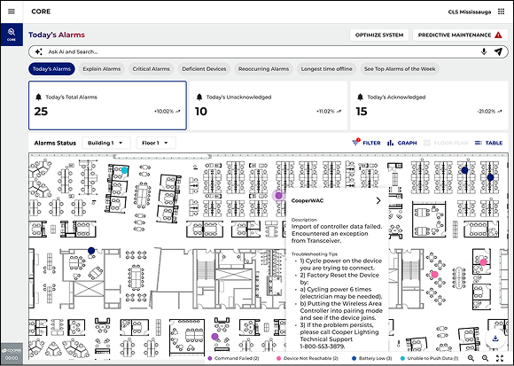Screen dimensions: 514x366
Task: Expand CooperWAC details with chevron arrow
Action: point(378,200)
